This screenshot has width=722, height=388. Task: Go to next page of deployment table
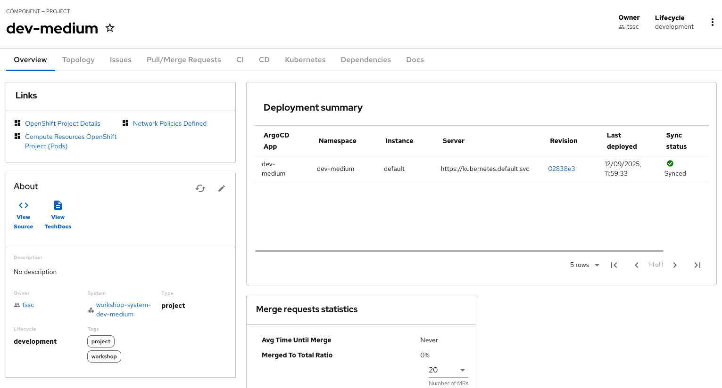[x=675, y=265]
